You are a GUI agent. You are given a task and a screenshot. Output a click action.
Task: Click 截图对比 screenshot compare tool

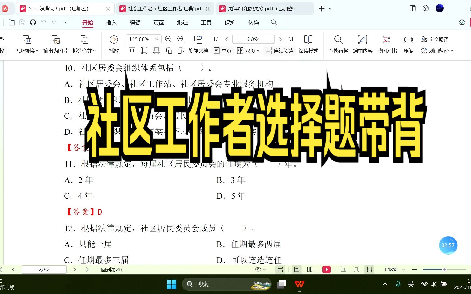pos(387,44)
